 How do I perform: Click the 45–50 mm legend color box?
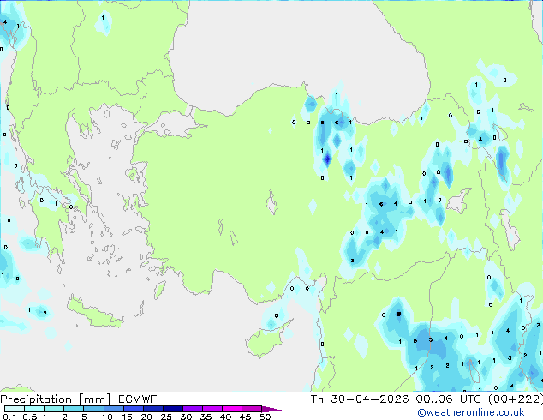coord(252,409)
